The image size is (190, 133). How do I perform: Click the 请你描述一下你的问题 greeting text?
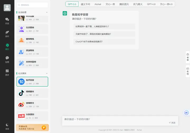[x=84, y=19]
